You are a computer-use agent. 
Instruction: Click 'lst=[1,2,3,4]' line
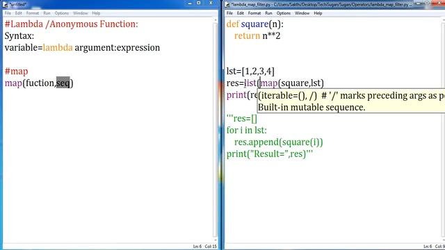(x=250, y=71)
